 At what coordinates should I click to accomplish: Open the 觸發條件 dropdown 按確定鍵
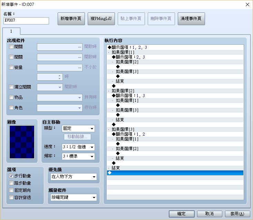[x=74, y=198]
